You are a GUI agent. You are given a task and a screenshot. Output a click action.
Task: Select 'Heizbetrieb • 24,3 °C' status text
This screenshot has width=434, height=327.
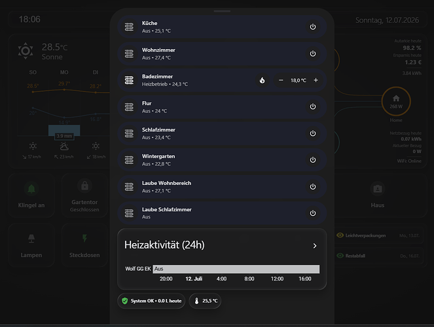click(x=165, y=84)
